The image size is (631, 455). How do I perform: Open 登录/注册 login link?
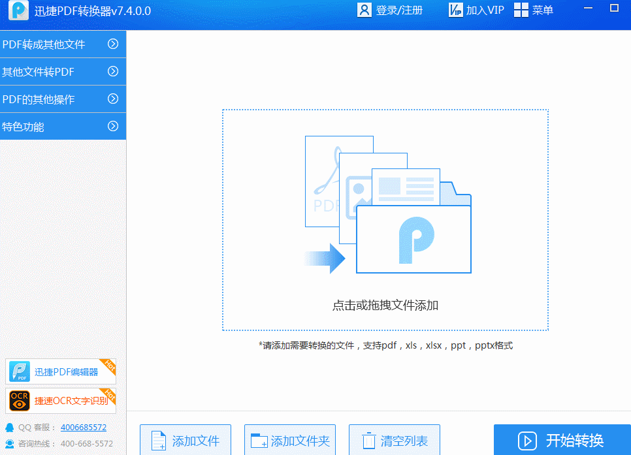pos(399,10)
